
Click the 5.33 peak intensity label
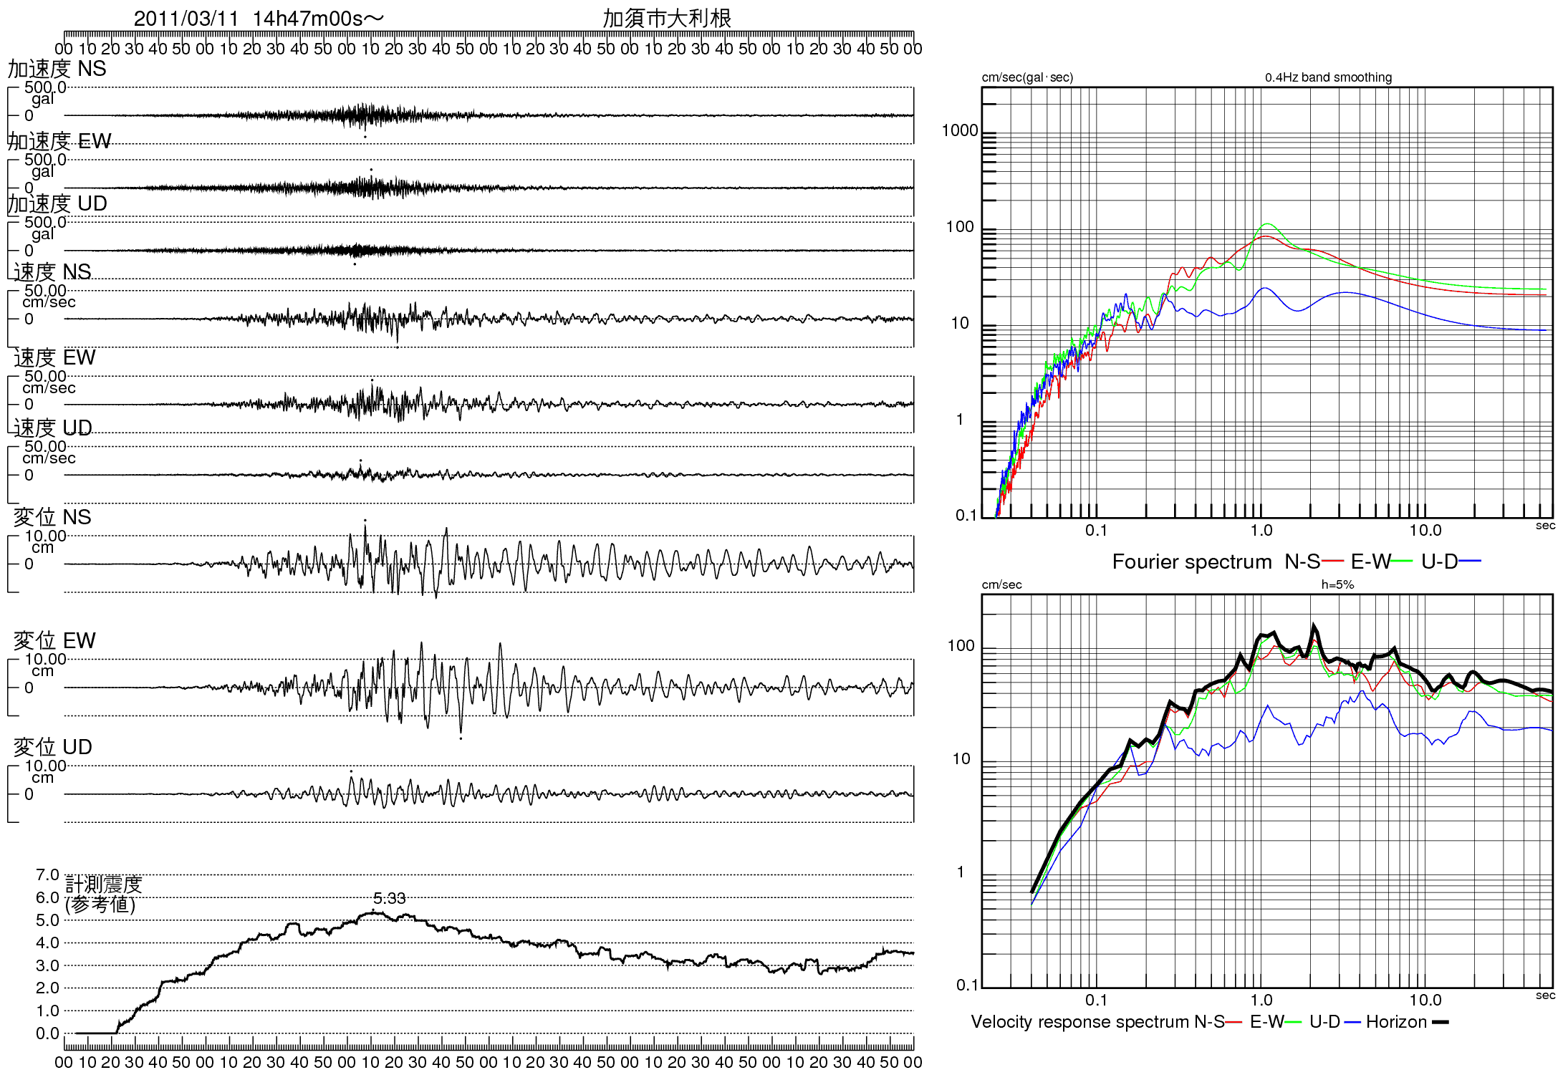(389, 898)
